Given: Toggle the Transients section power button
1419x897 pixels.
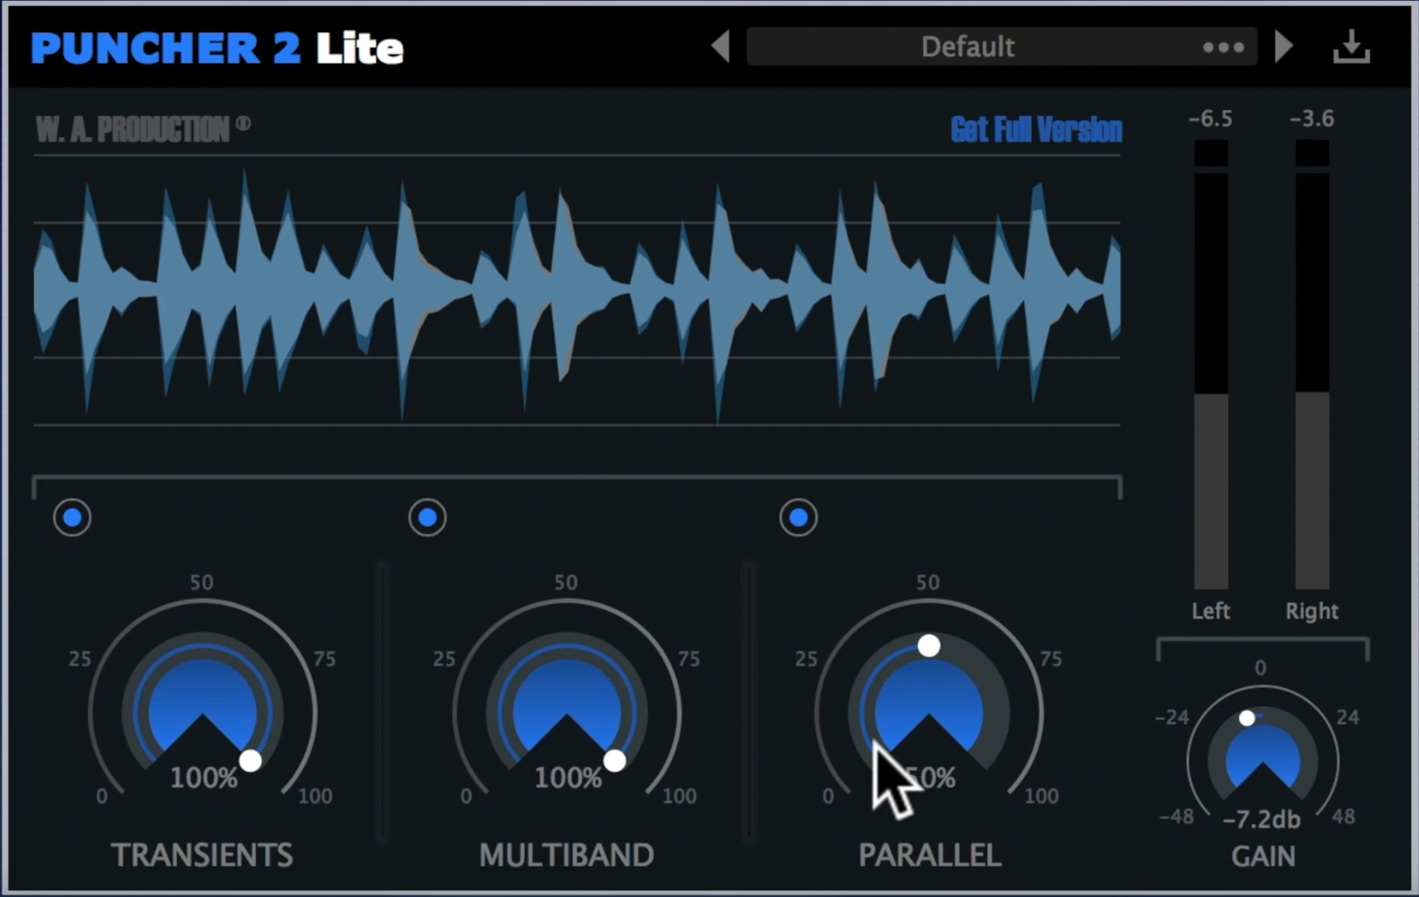Looking at the screenshot, I should 73,518.
